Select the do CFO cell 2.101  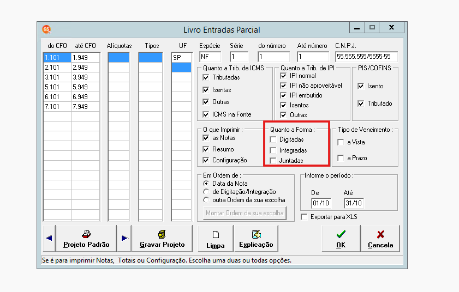click(x=57, y=68)
